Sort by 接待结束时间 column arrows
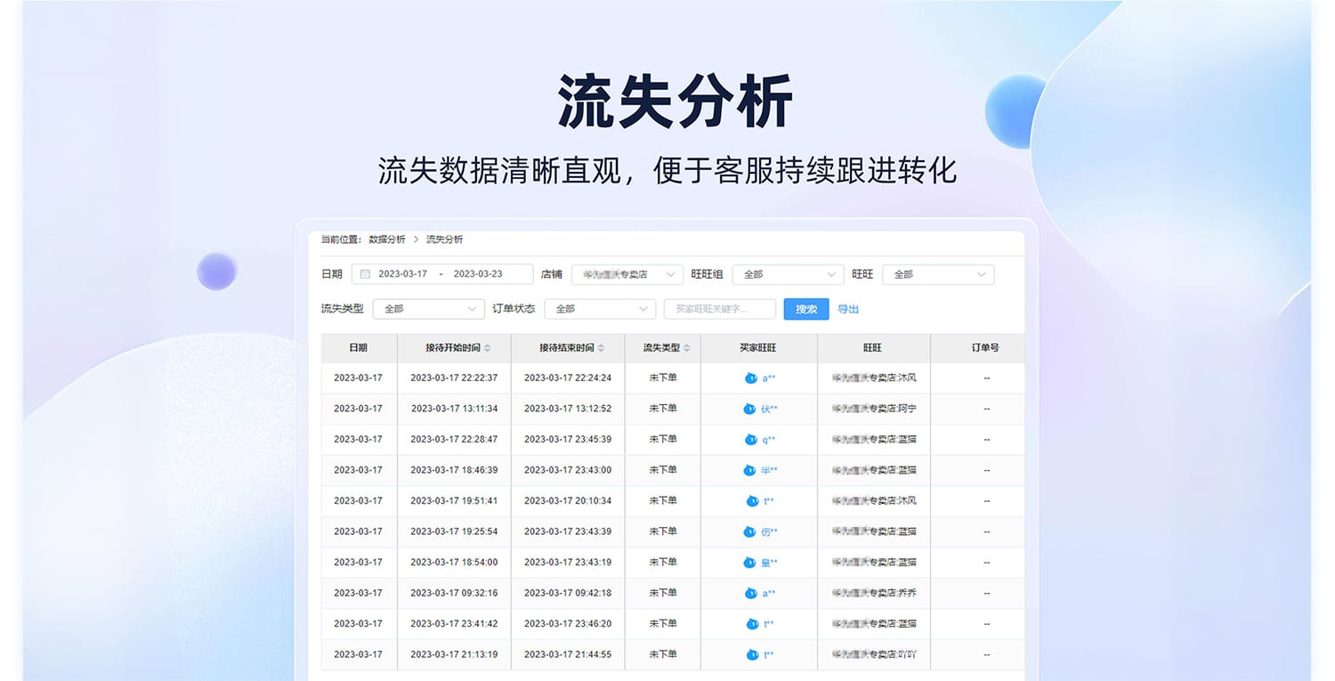1335x681 pixels. pos(601,348)
